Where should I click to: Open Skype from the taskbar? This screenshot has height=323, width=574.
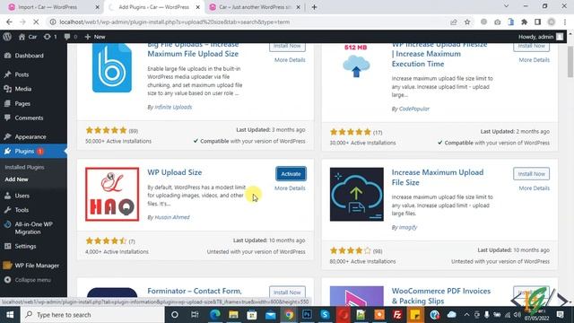click(x=325, y=315)
